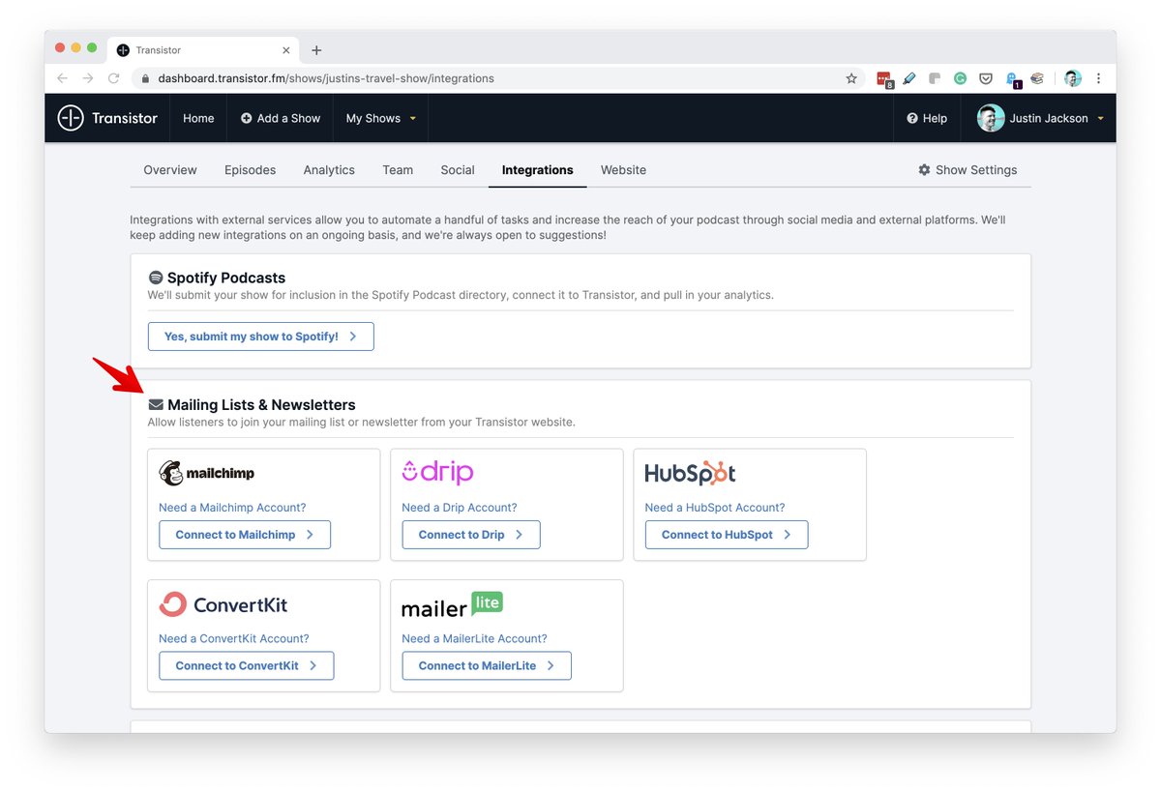The image size is (1161, 792).
Task: Reload the page using the browser refresh icon
Action: [114, 78]
